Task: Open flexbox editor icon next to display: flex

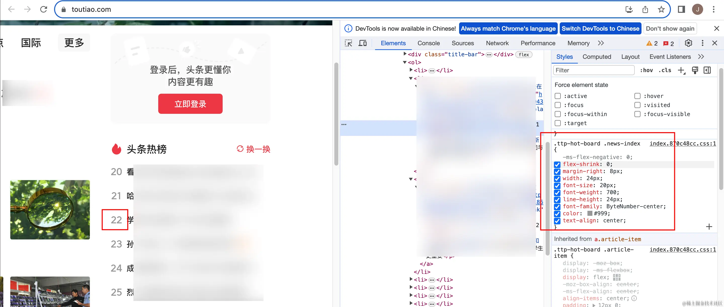Action: [x=617, y=277]
